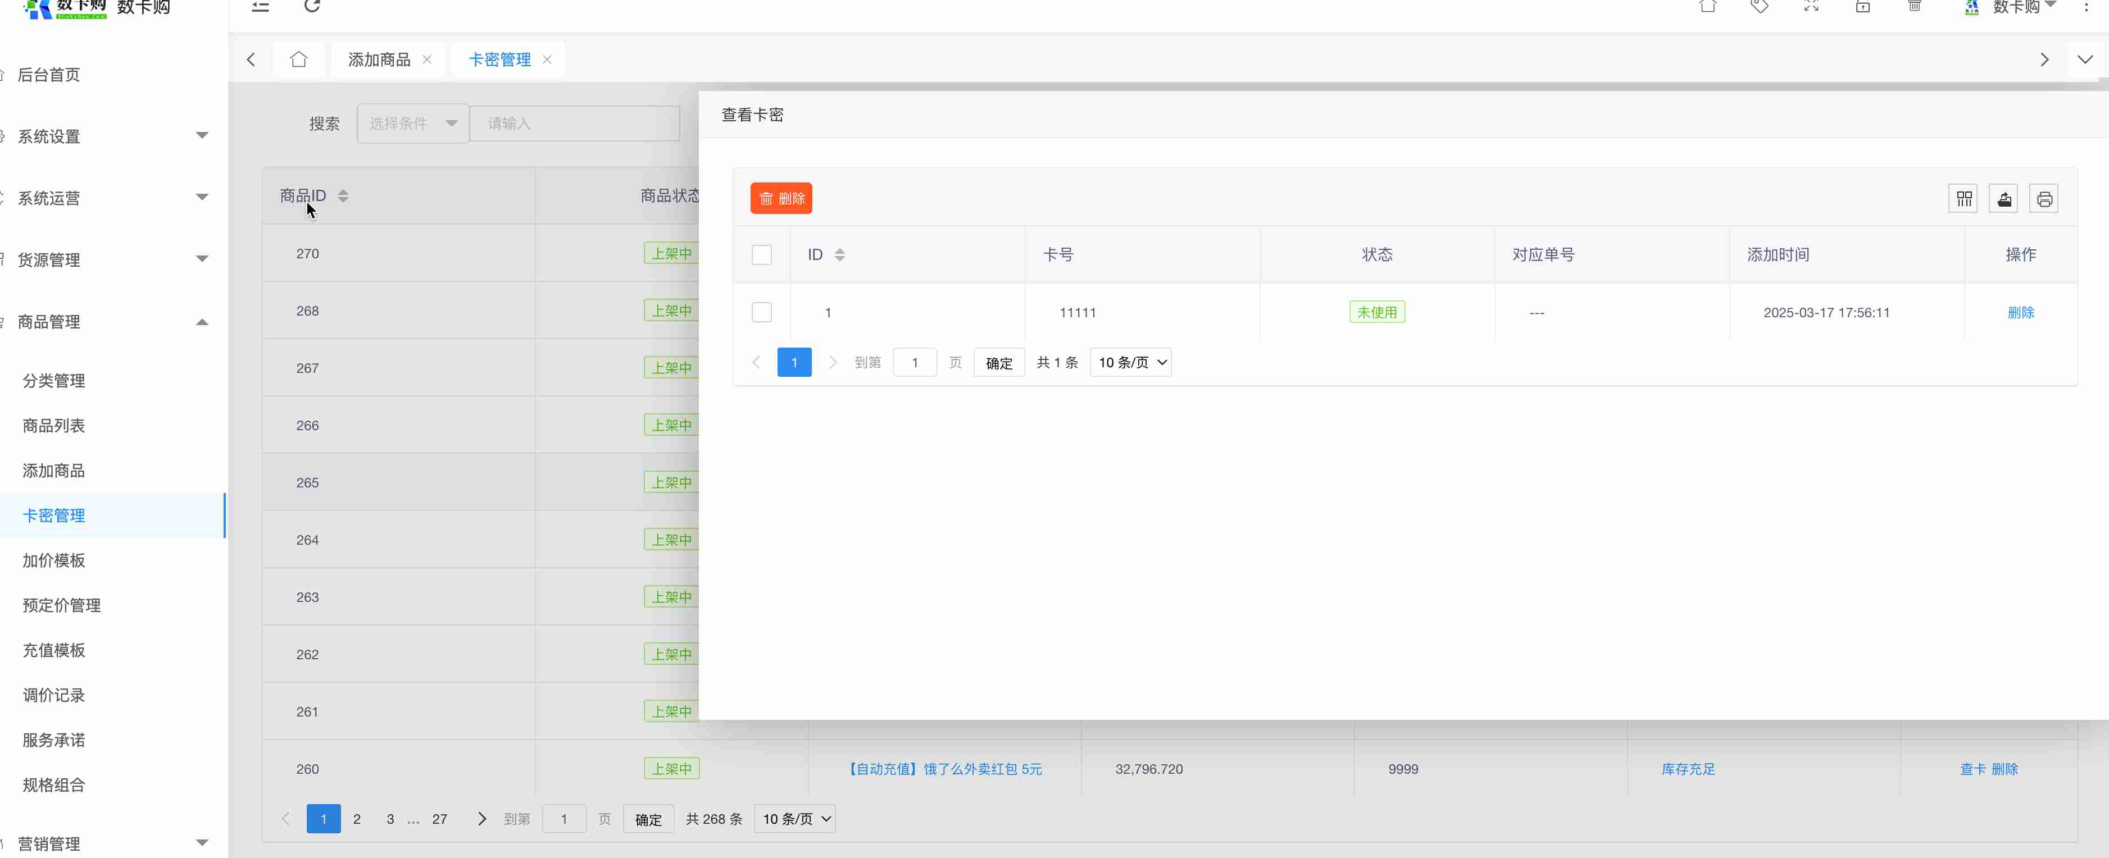This screenshot has width=2109, height=858.
Task: Click the 删除 link for card 11111
Action: tap(2021, 312)
